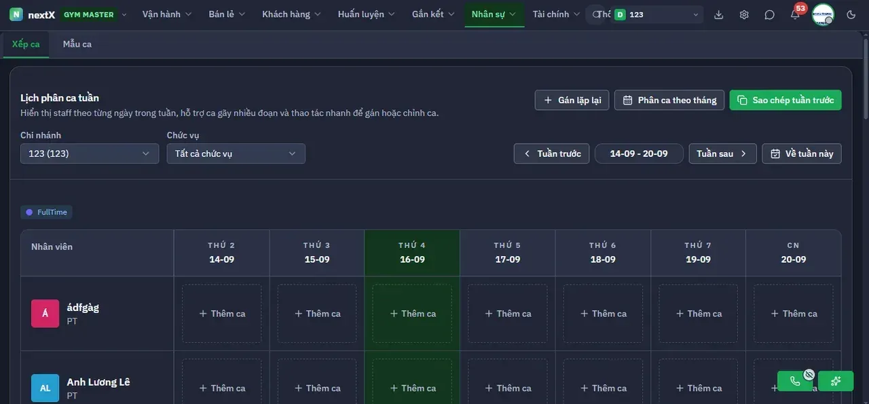Expand the Bán lẻ menu

[227, 14]
